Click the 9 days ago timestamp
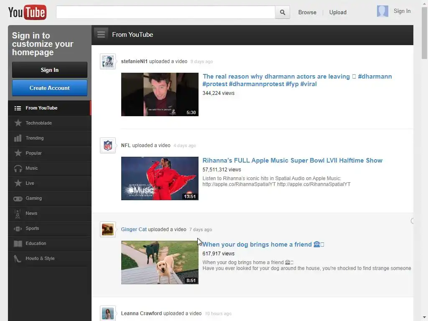The image size is (428, 321). point(202,62)
